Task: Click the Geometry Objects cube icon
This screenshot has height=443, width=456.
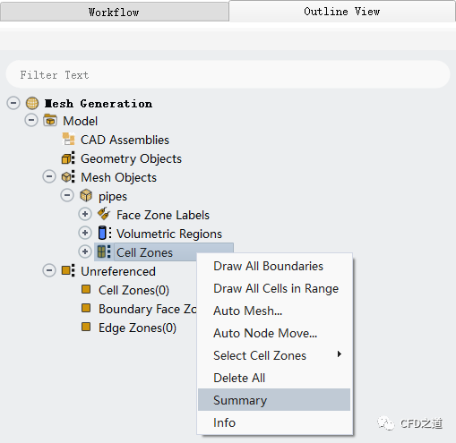Action: [68, 158]
